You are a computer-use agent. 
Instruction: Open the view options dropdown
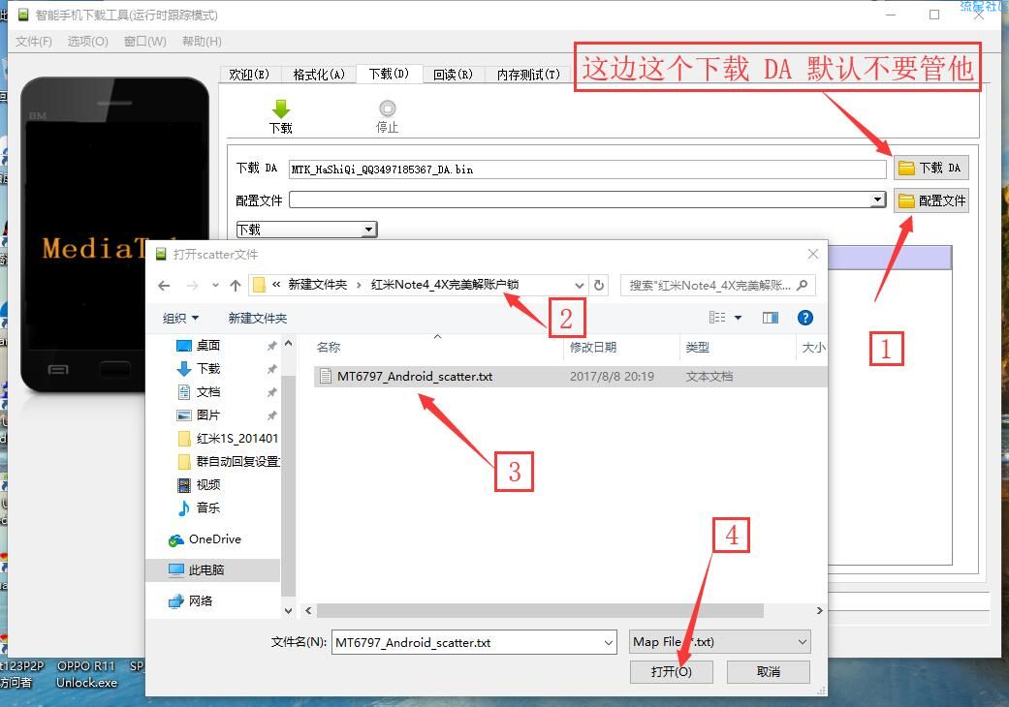coord(738,318)
